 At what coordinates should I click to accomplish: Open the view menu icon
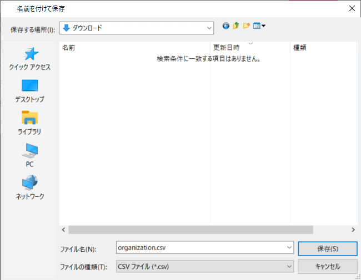[x=259, y=26]
